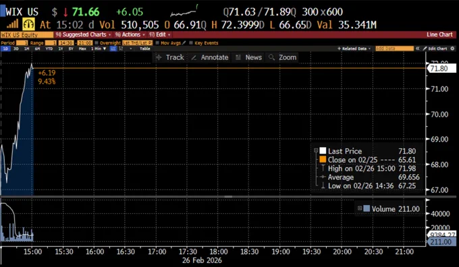Viewport: 459px width, 267px height.
Task: Toggle the Overnight checkbox
Action: point(97,43)
